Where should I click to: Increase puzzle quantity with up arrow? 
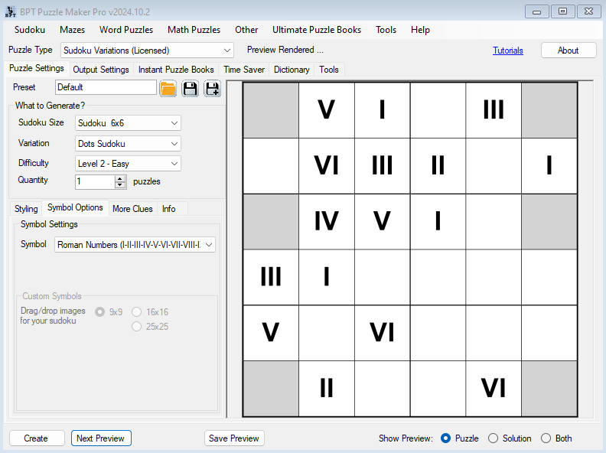pyautogui.click(x=120, y=178)
